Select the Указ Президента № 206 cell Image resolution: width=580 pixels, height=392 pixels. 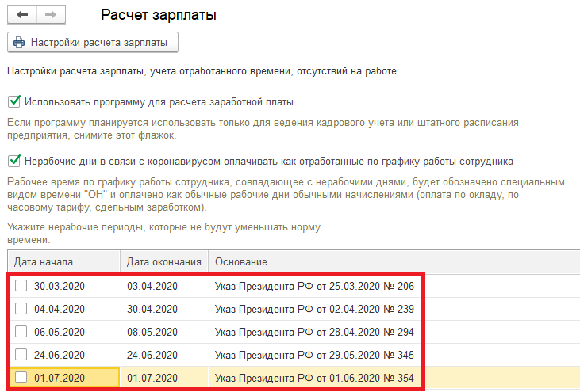314,286
